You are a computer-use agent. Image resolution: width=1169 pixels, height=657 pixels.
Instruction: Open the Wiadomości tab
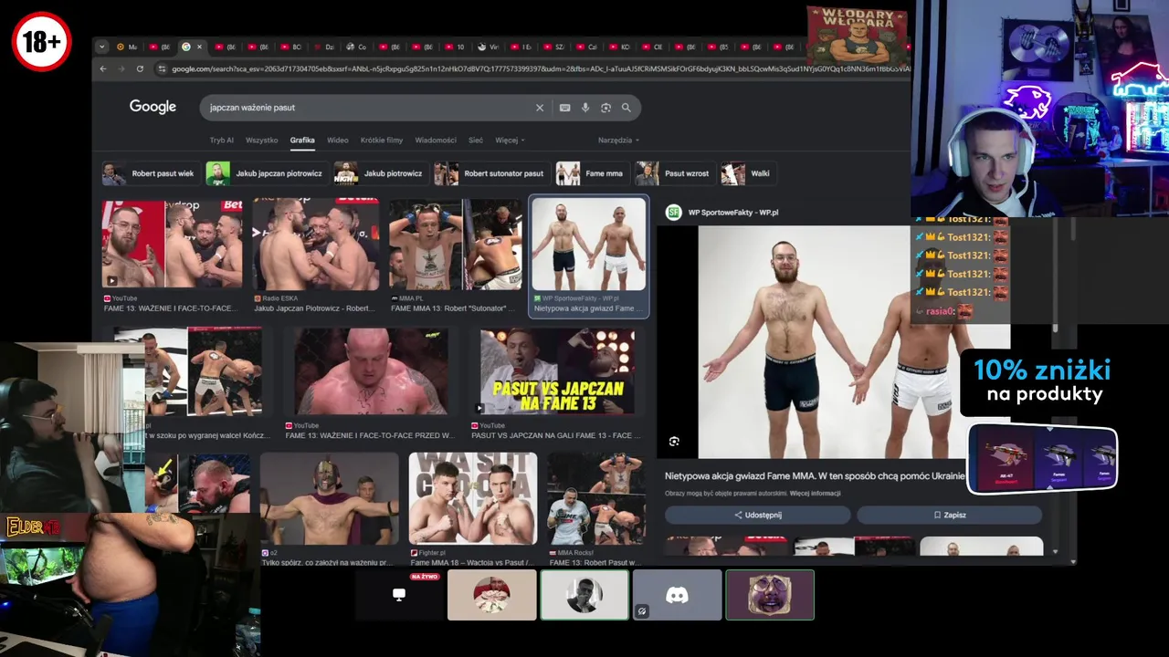tap(436, 141)
